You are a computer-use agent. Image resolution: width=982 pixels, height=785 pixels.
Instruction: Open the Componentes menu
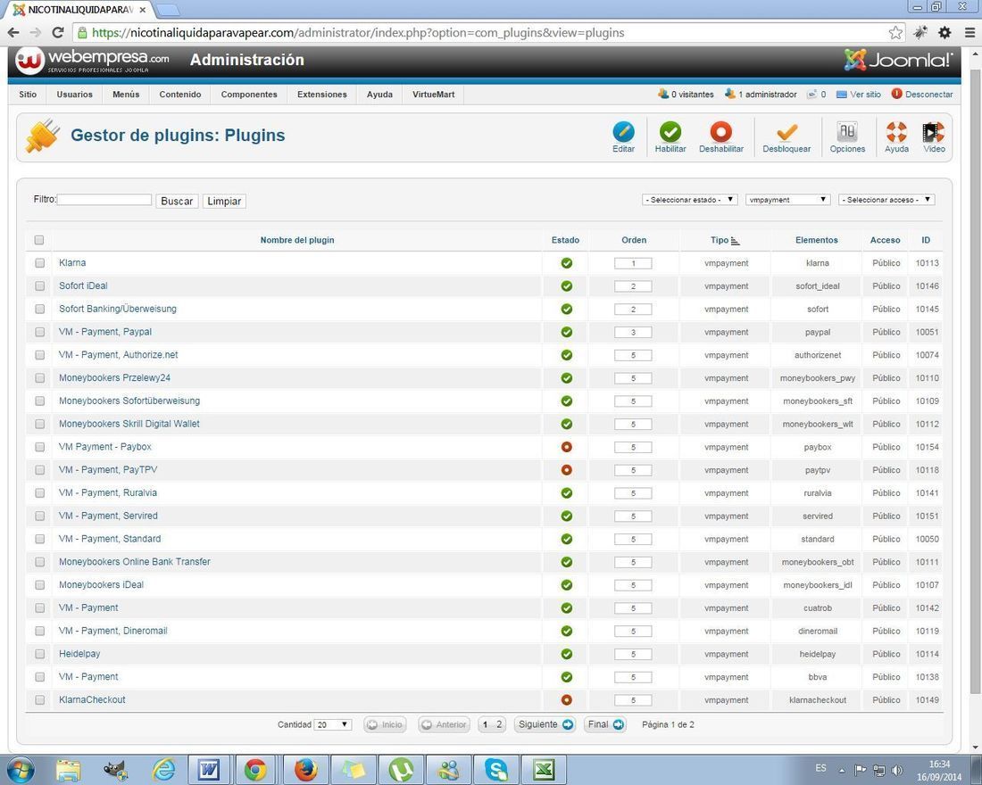point(249,95)
